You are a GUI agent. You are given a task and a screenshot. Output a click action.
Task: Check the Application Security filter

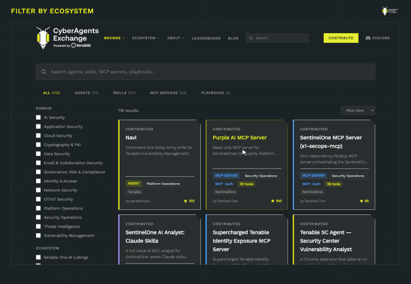(x=38, y=127)
